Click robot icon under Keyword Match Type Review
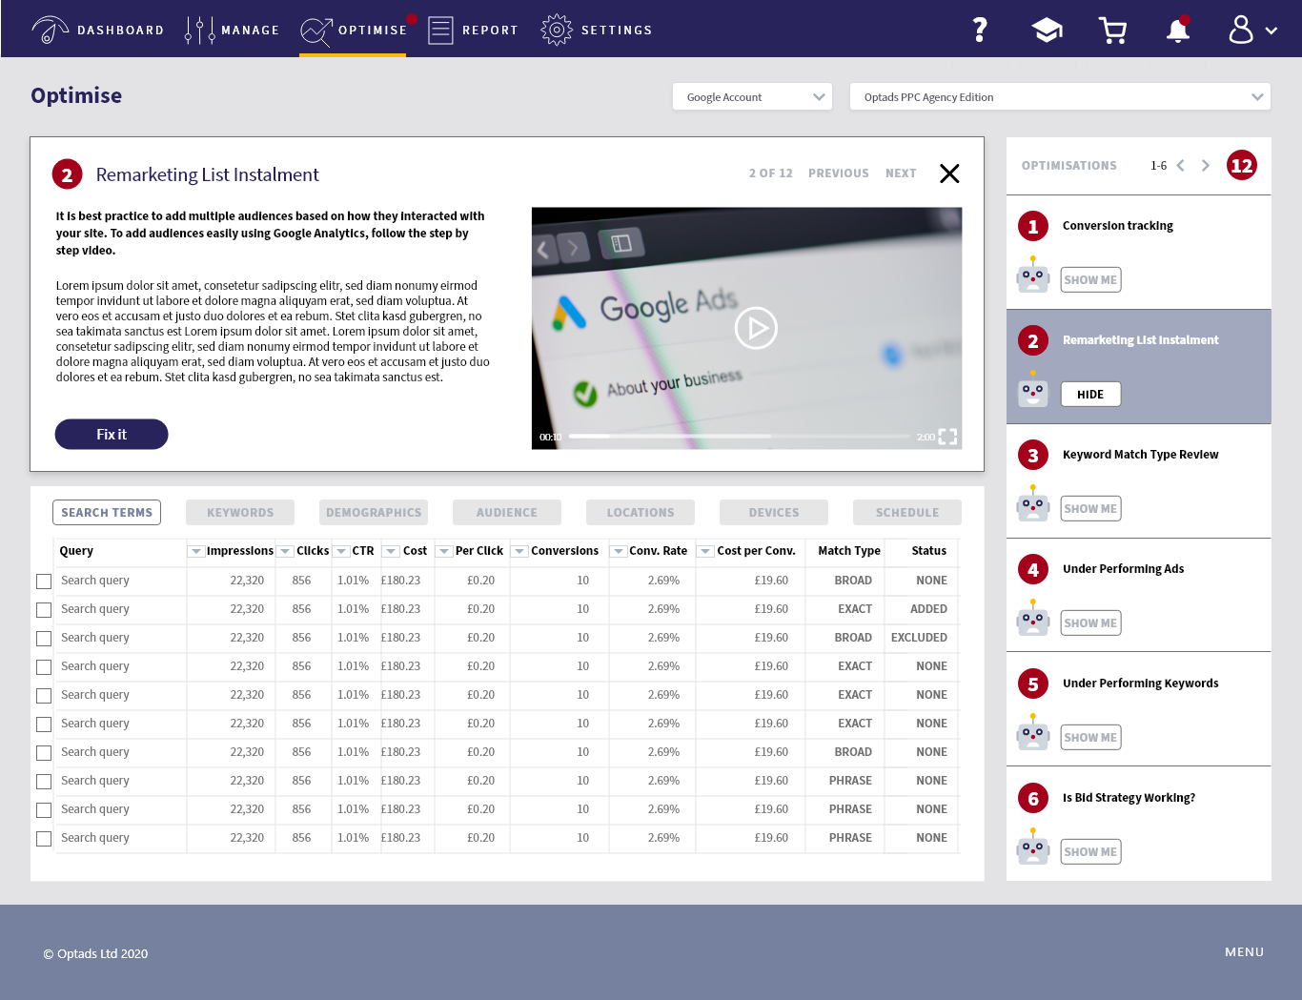 tap(1033, 504)
